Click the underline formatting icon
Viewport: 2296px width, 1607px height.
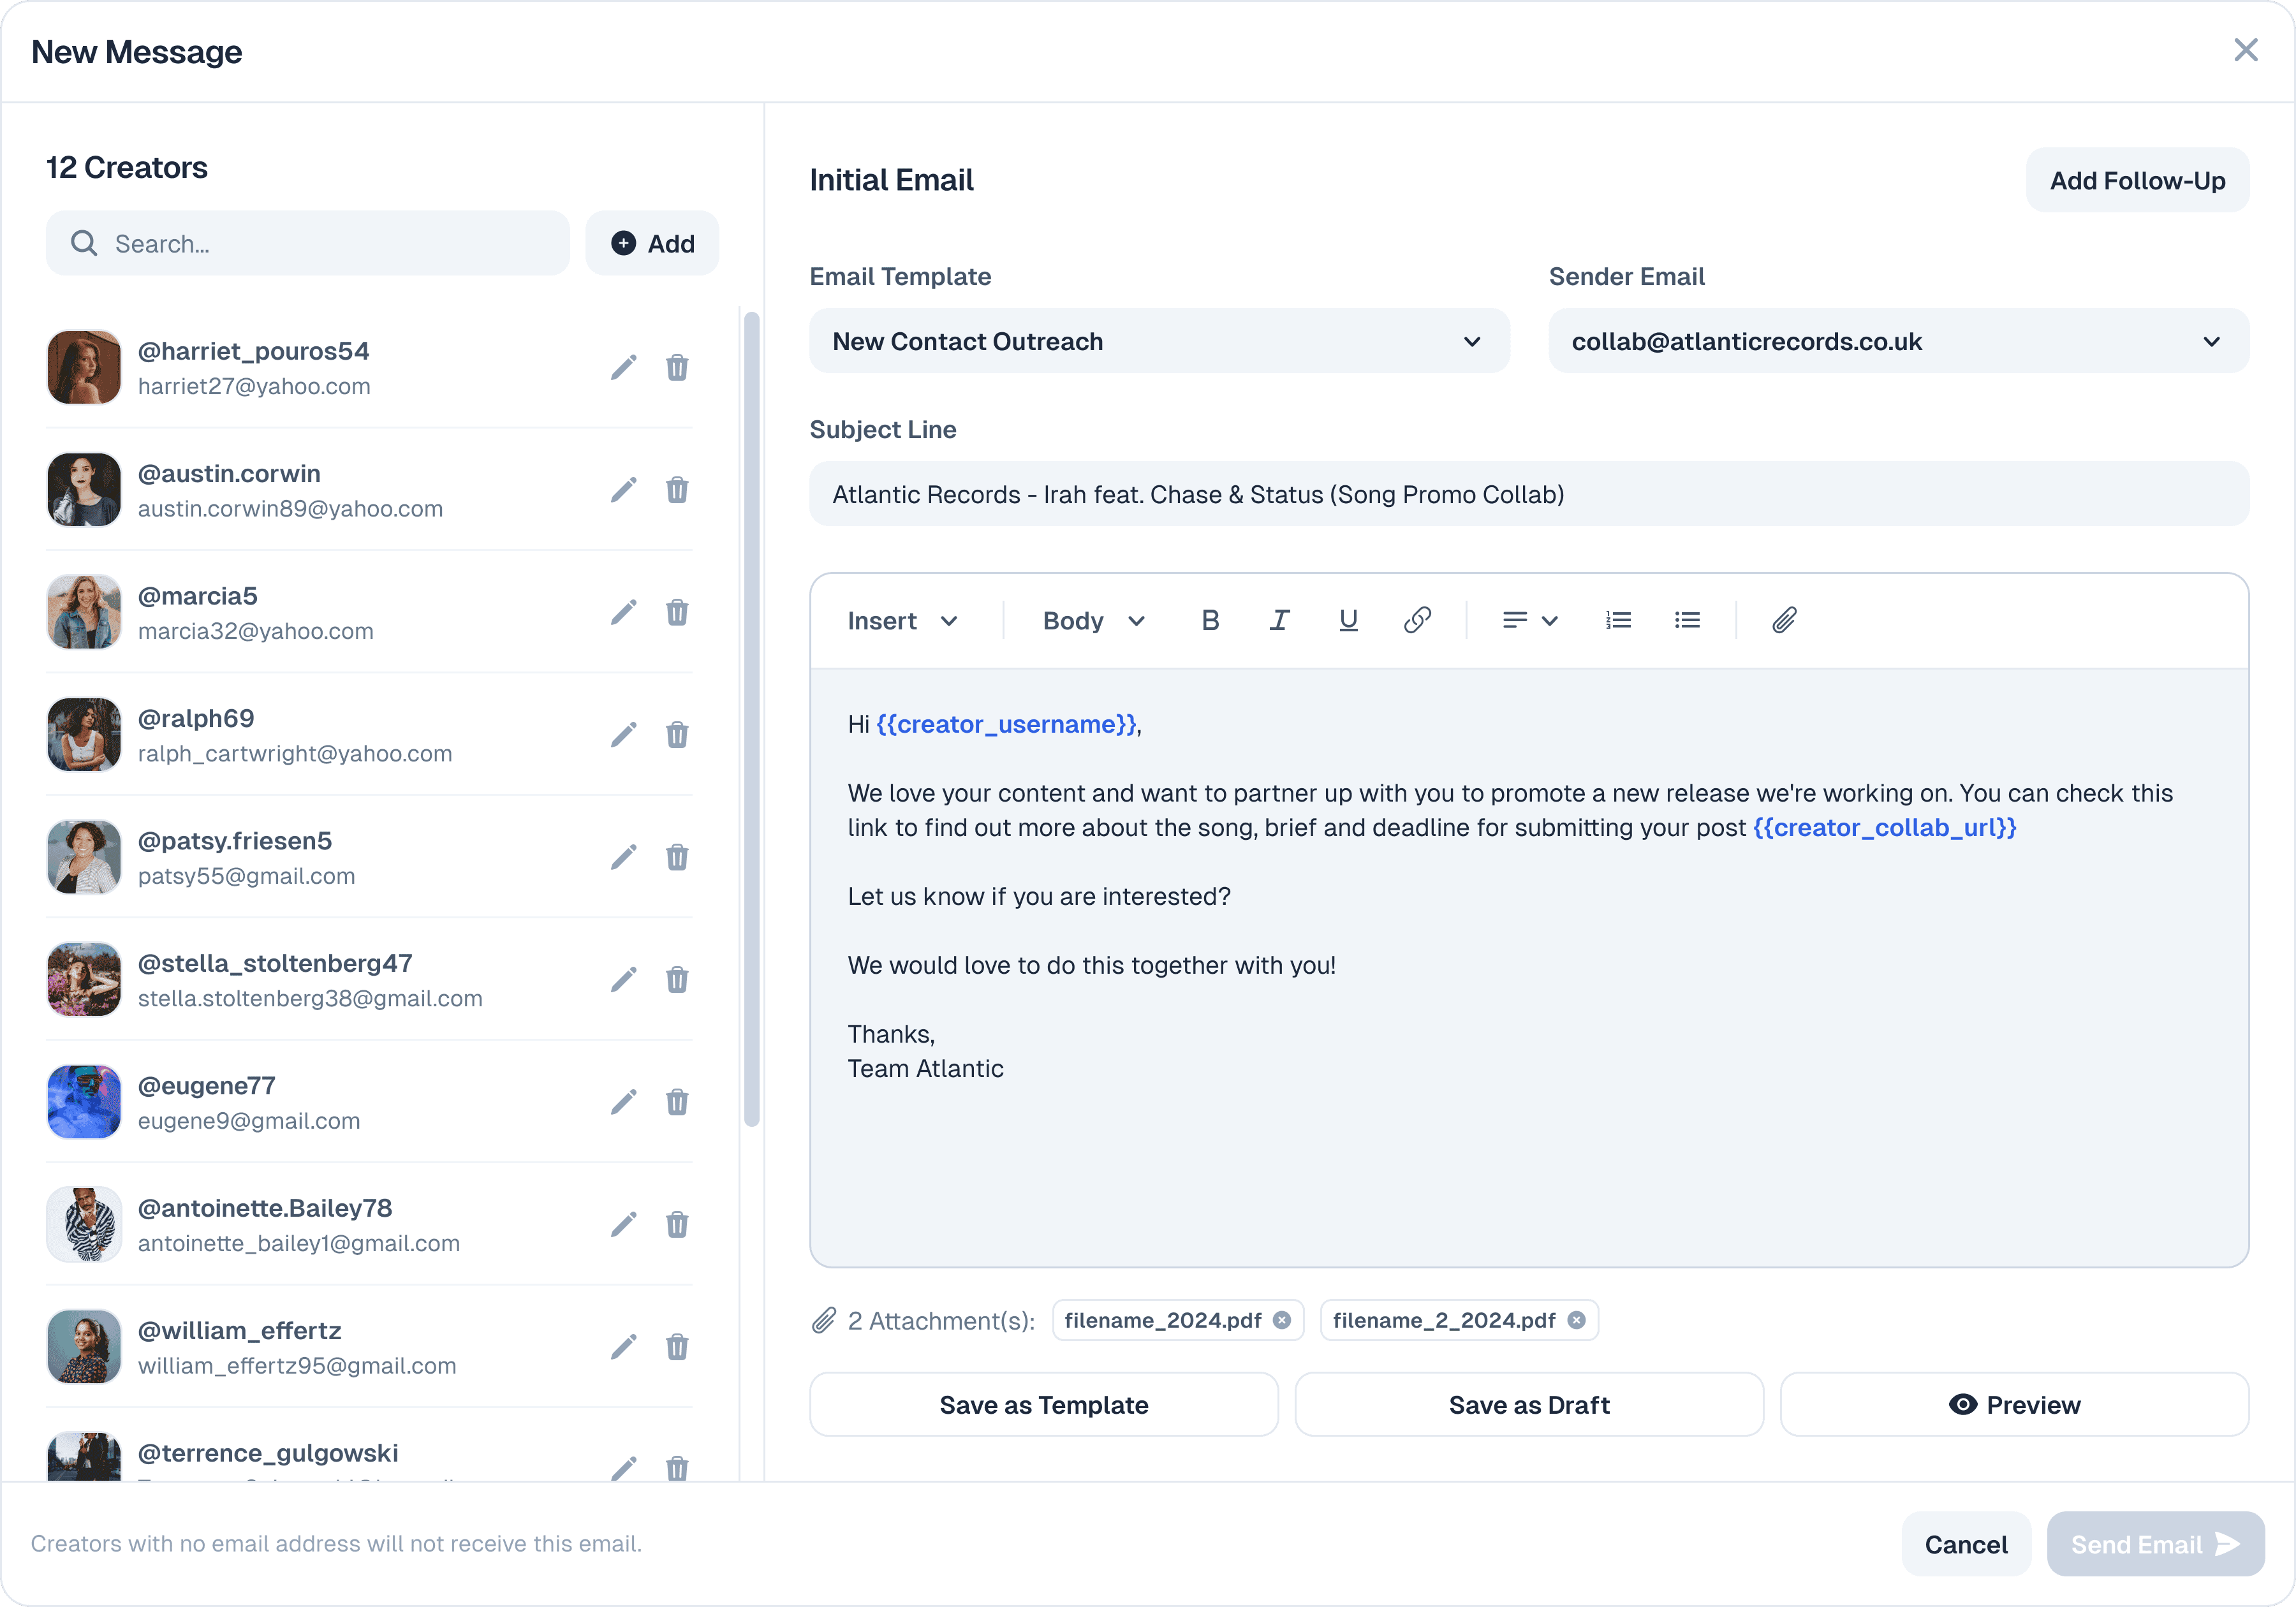pyautogui.click(x=1348, y=620)
